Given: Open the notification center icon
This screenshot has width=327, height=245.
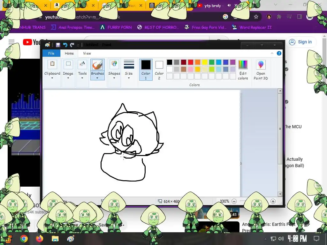Looking at the screenshot, I should tap(316, 239).
